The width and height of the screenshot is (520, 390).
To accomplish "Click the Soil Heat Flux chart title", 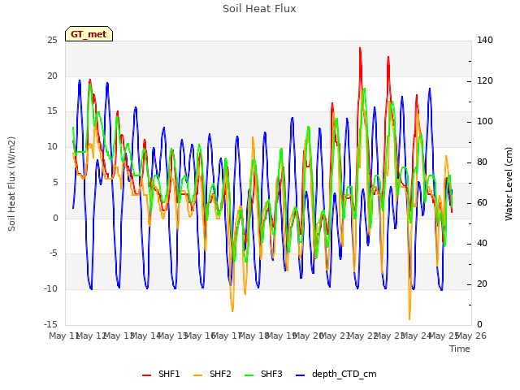I will tap(259, 9).
